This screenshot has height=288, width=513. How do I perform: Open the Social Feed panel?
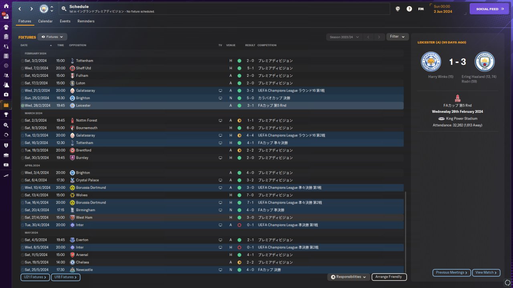click(489, 9)
